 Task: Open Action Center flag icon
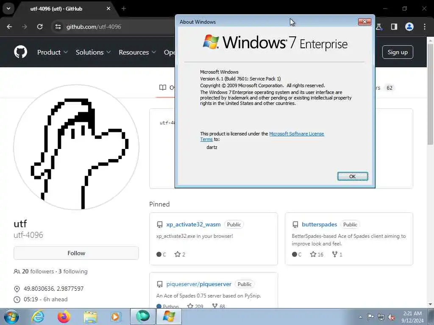point(370,317)
